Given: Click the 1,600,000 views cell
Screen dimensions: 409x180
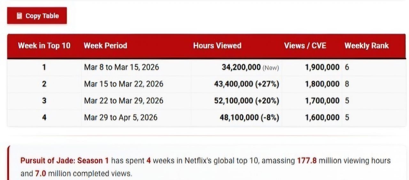Looking at the screenshot, I should [322, 118].
